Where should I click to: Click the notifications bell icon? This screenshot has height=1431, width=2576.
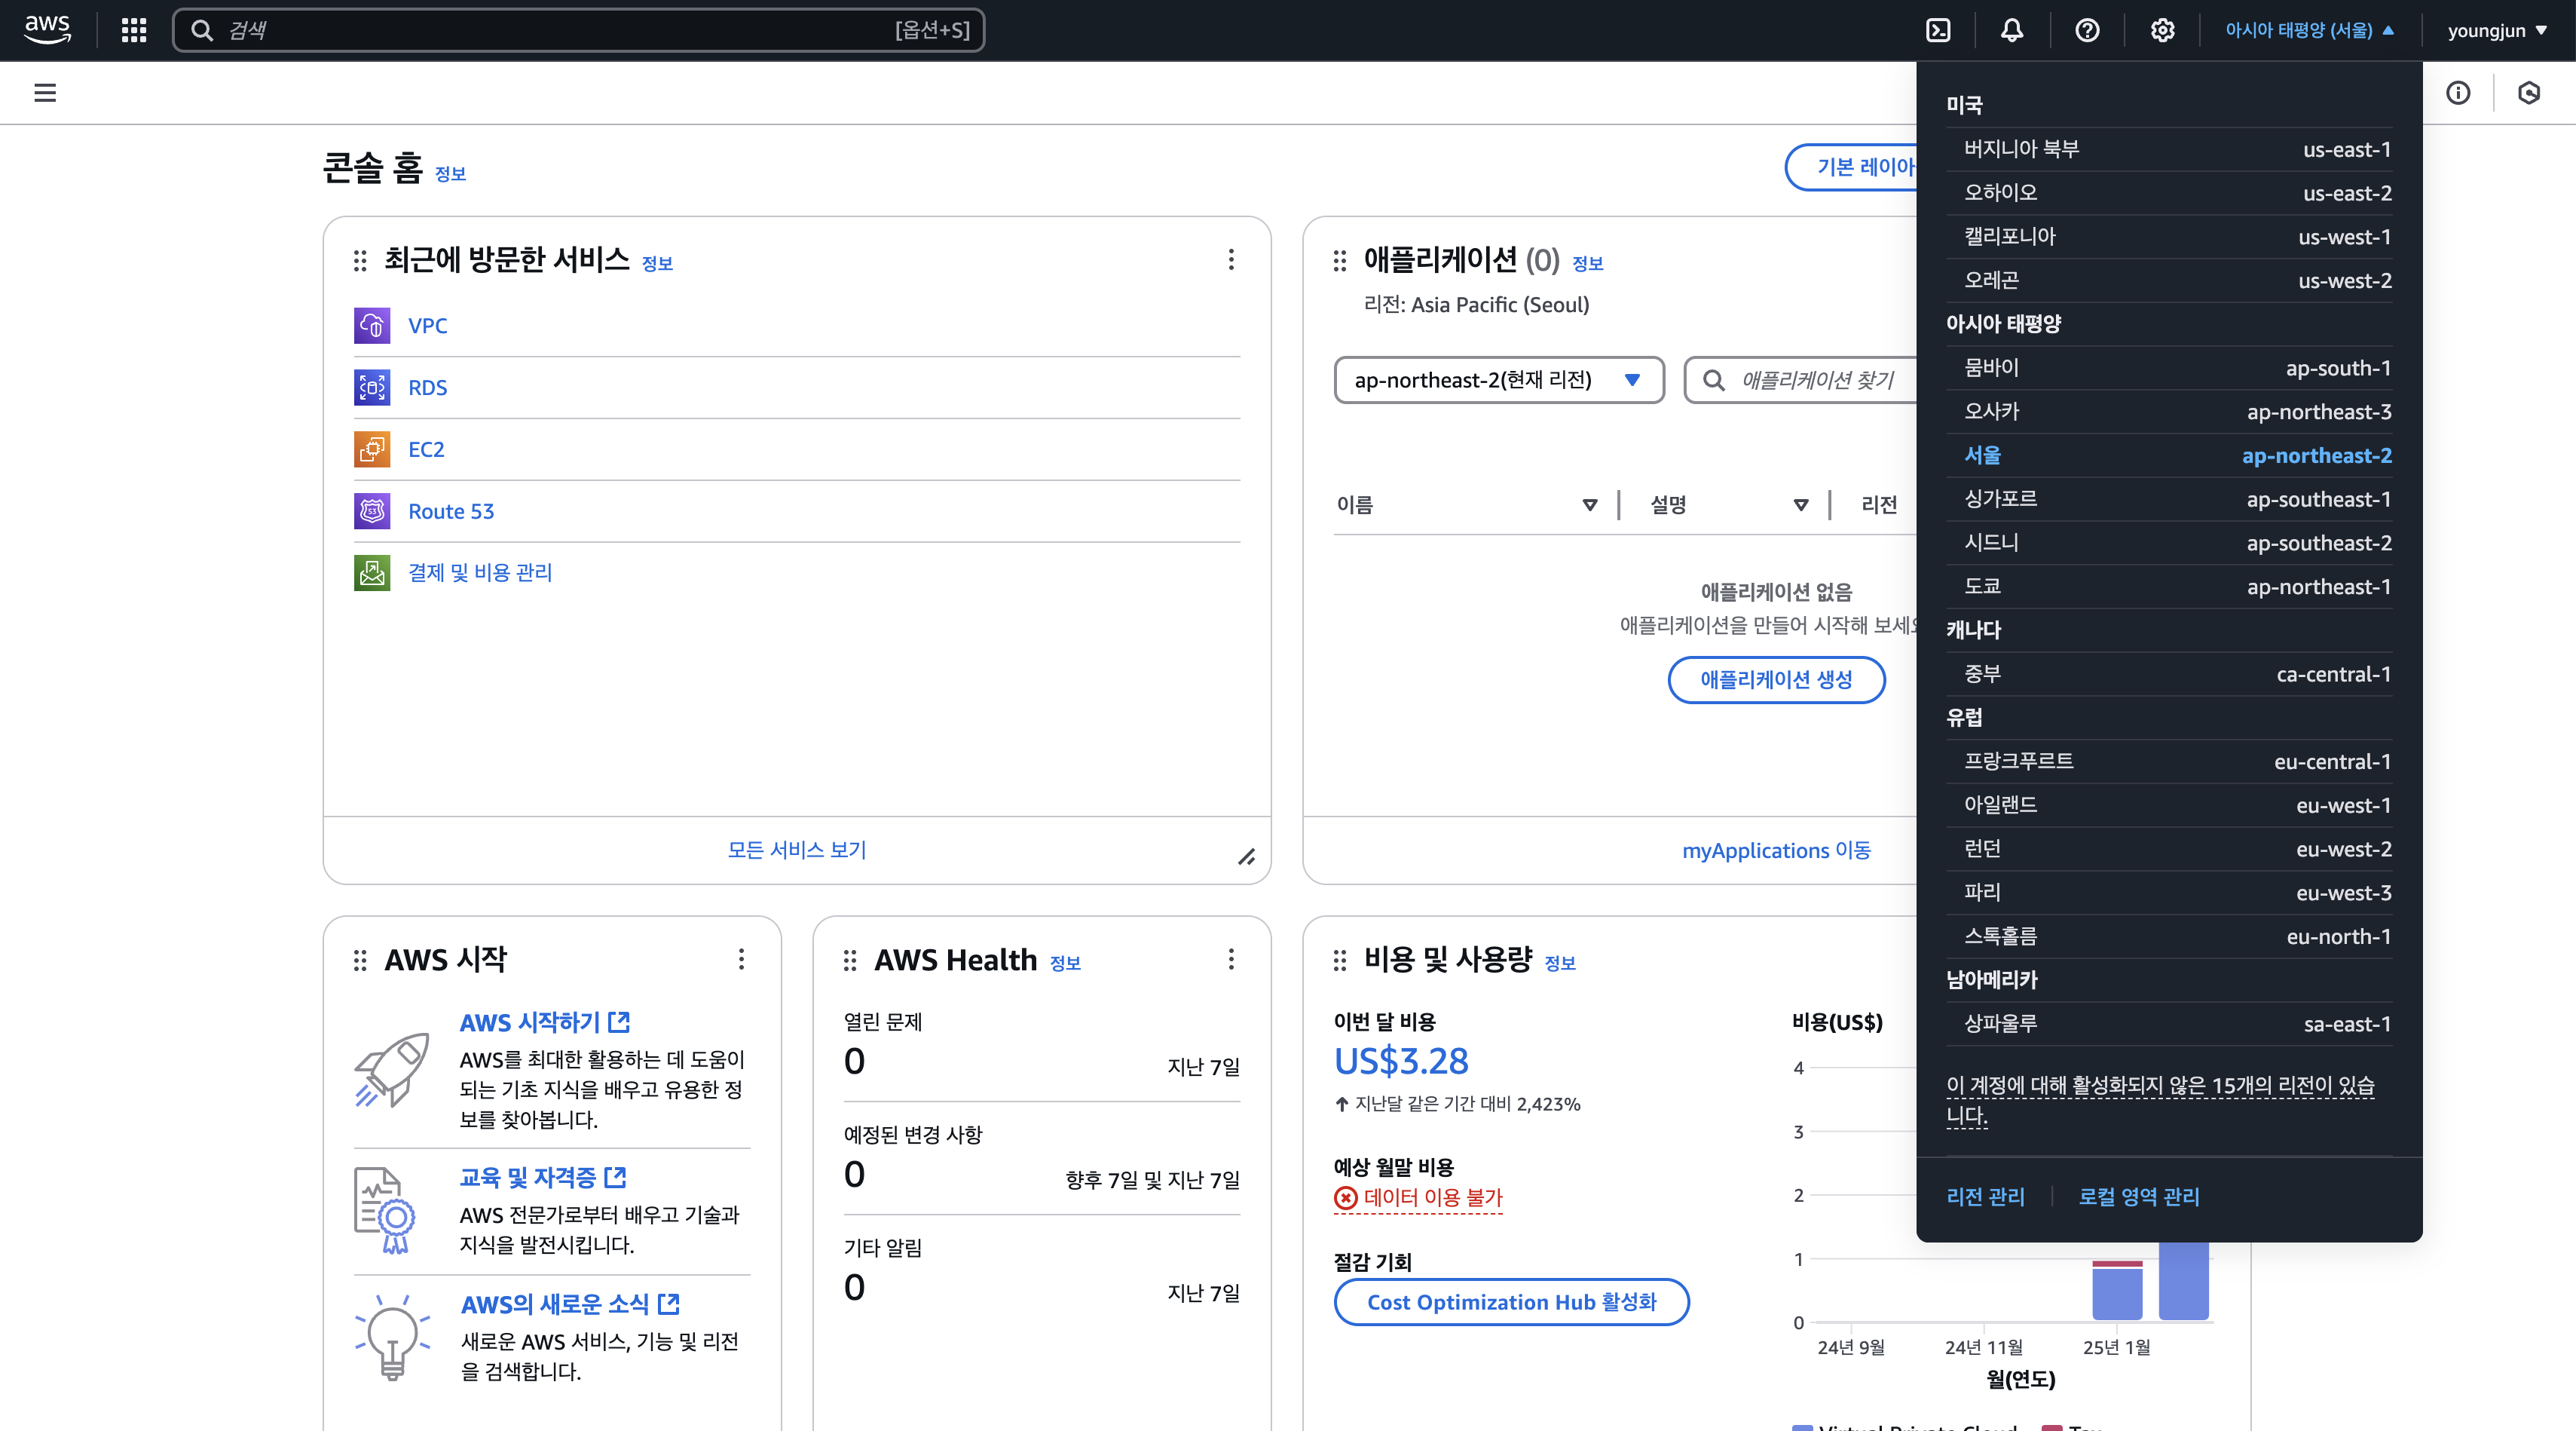coord(2012,30)
